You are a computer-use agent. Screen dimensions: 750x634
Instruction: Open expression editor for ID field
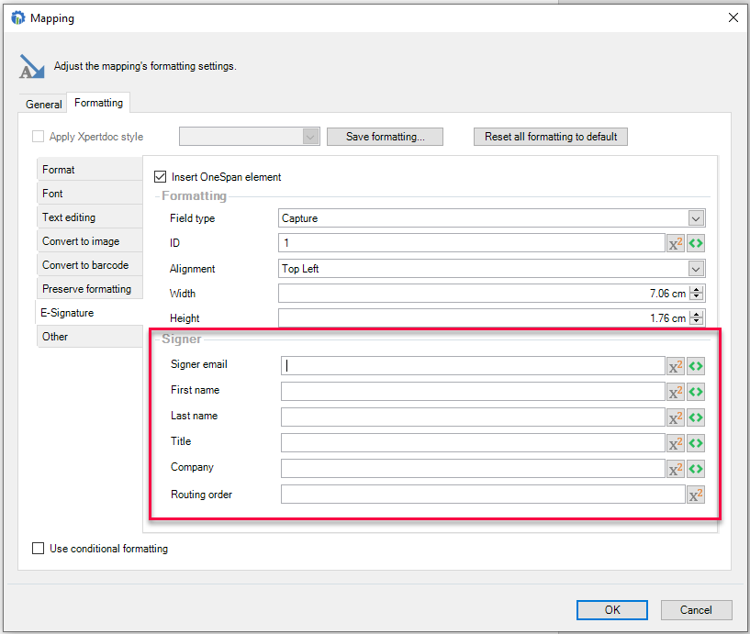click(x=676, y=243)
